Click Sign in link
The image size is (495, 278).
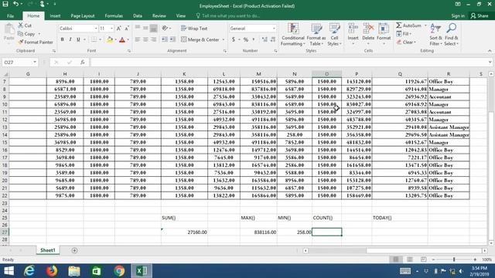(458, 15)
